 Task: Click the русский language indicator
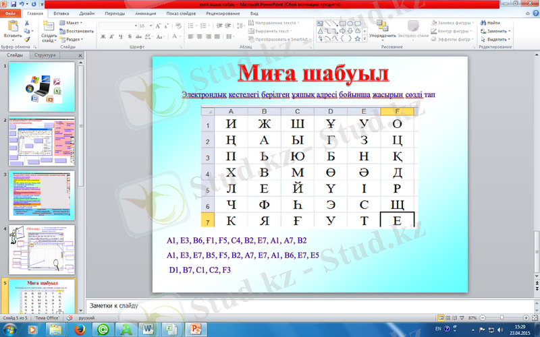click(86, 318)
